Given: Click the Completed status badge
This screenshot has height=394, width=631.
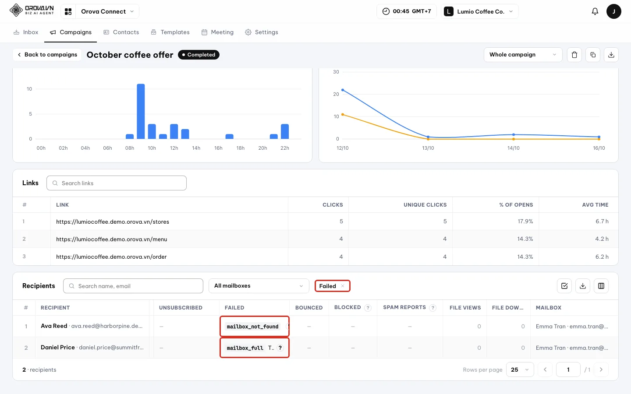Looking at the screenshot, I should click(199, 55).
